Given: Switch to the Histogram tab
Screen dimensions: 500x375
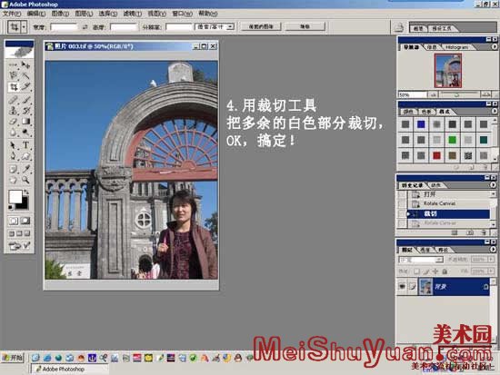Looking at the screenshot, I should (457, 47).
